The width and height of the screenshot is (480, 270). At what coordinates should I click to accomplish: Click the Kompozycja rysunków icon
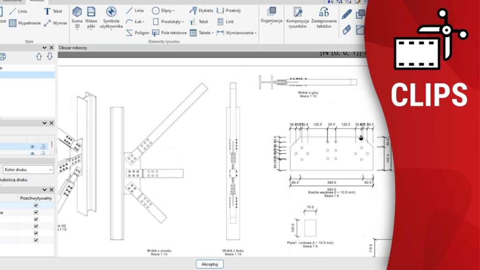pos(298,18)
